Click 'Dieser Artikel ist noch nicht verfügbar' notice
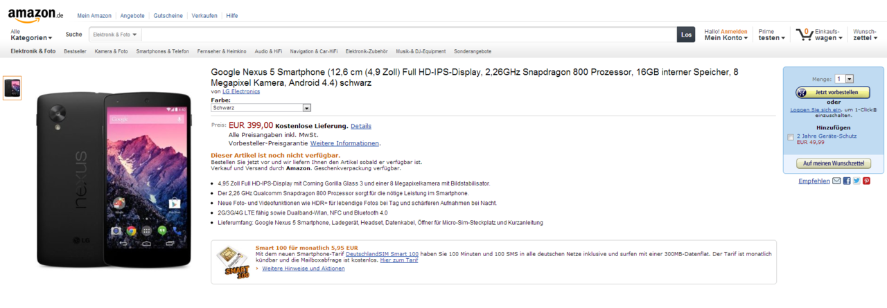The image size is (887, 308). pyautogui.click(x=275, y=155)
